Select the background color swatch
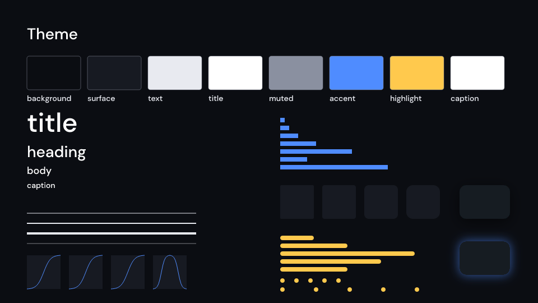 [54, 73]
